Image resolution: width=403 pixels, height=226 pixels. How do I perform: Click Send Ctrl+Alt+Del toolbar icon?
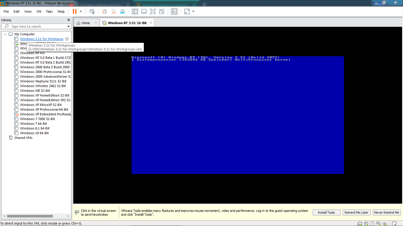(x=92, y=11)
